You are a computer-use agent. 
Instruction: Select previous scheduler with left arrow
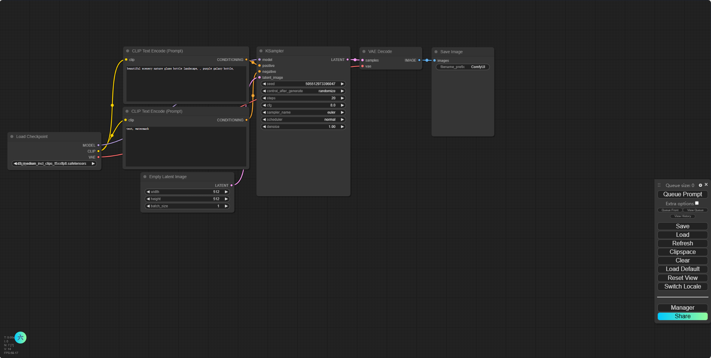(264, 120)
